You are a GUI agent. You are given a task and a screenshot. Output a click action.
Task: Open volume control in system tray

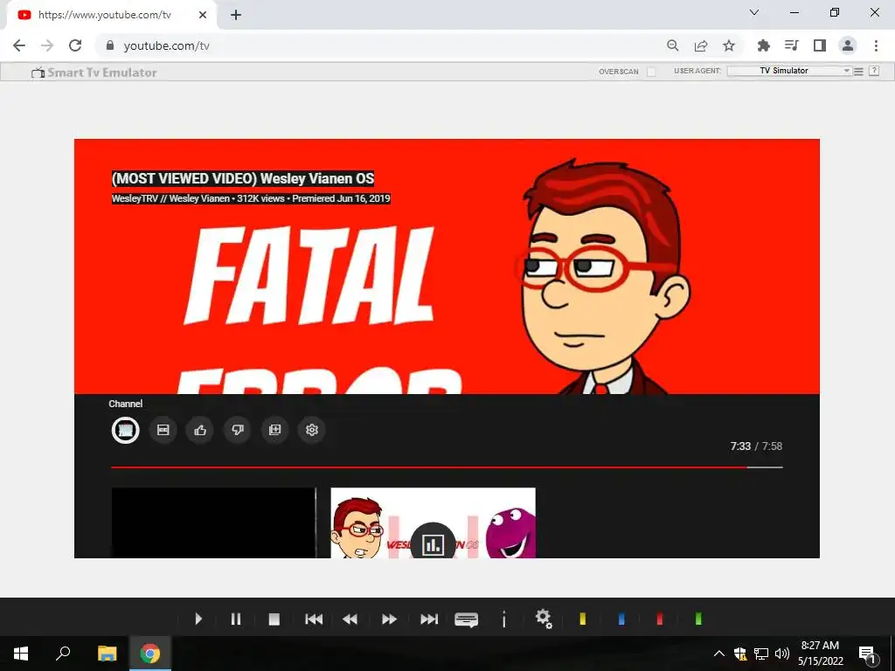click(x=782, y=654)
